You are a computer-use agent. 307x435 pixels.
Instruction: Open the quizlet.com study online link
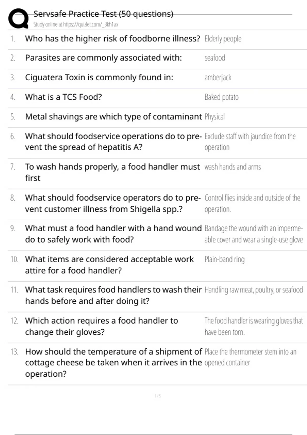click(x=76, y=25)
